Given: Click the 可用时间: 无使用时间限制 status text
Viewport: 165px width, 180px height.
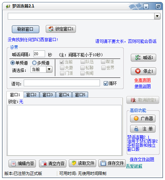Looking at the screenshot, I should [83, 174].
